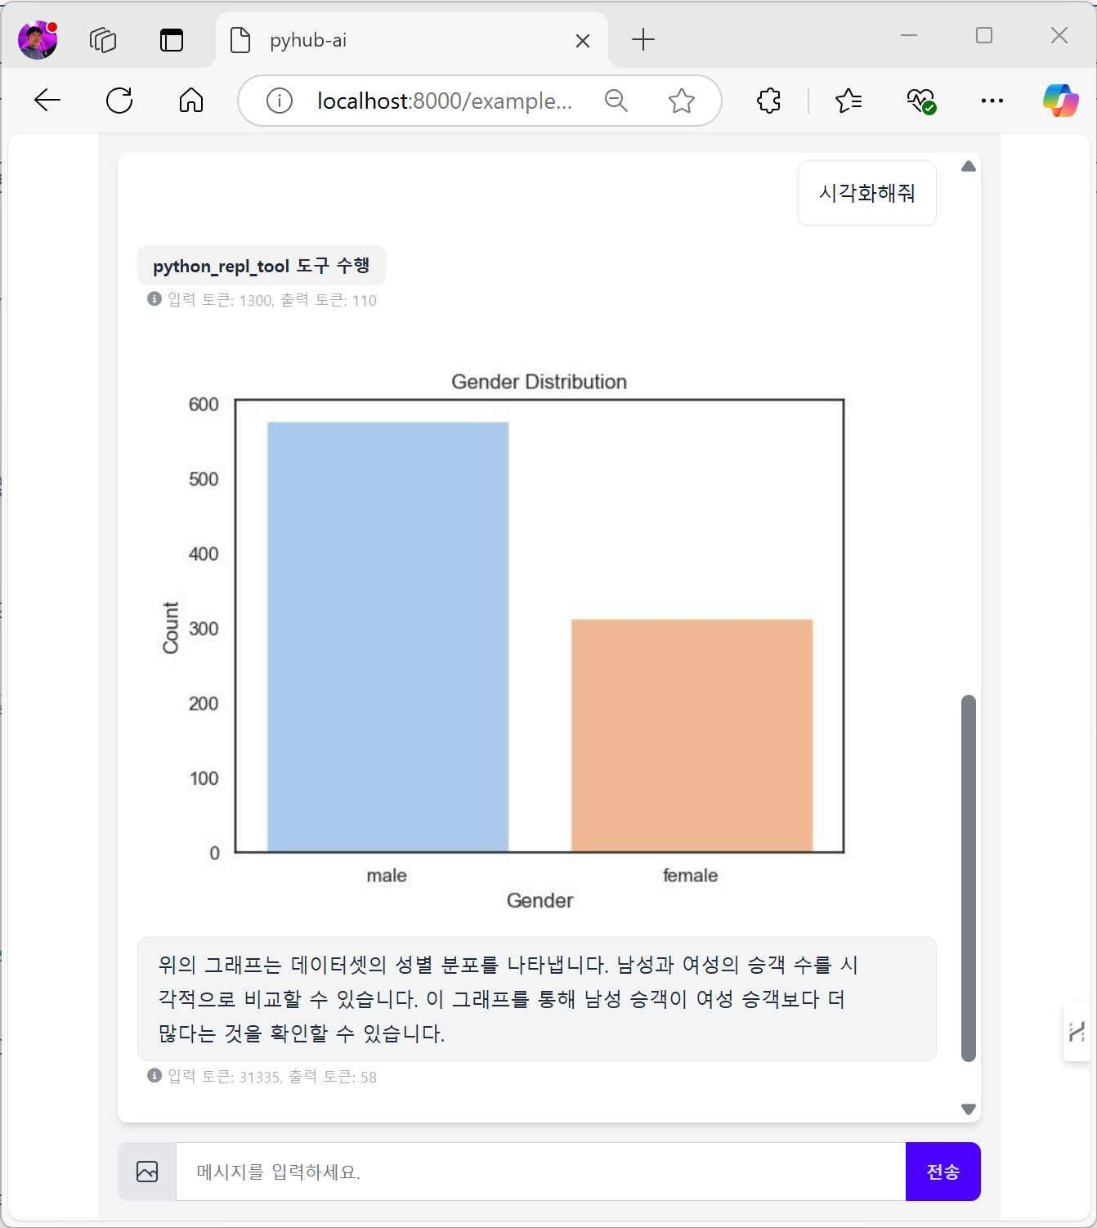This screenshot has height=1228, width=1097.
Task: Open a new browser tab
Action: click(643, 39)
